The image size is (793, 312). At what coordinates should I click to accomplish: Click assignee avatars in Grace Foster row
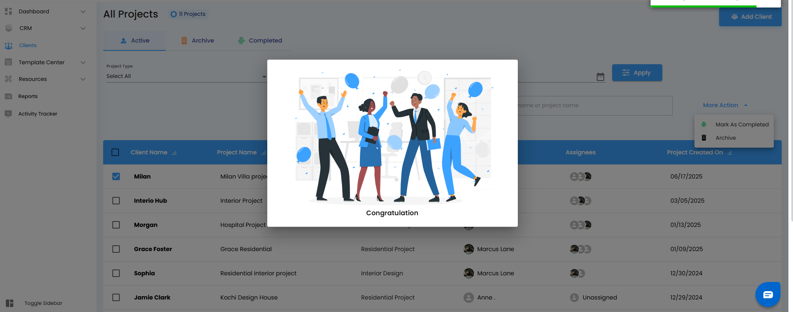581,249
